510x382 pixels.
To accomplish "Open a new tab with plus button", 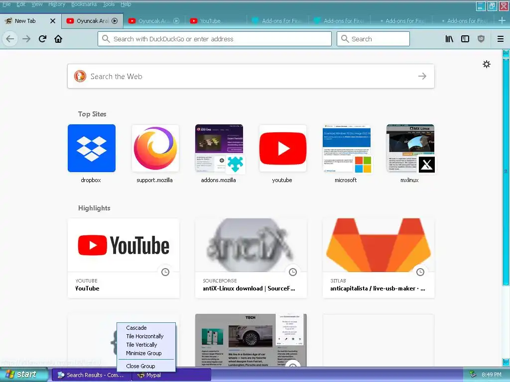I will coord(502,20).
